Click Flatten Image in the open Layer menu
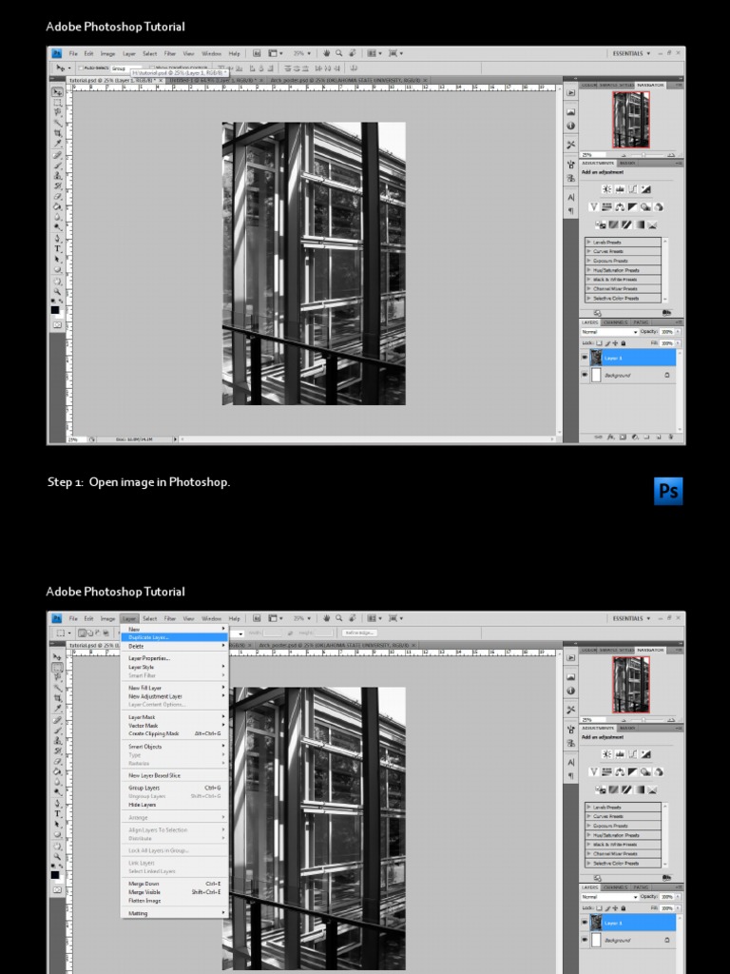Viewport: 730px width, 974px height. coord(145,901)
